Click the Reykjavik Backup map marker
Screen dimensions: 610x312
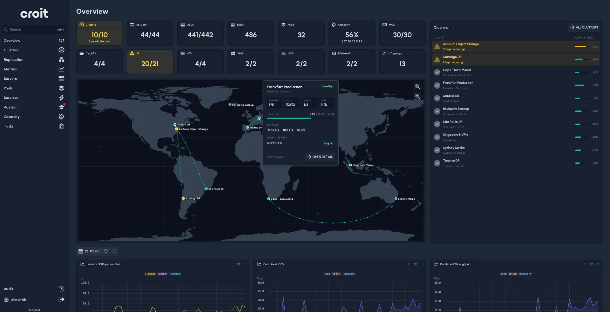click(x=230, y=105)
